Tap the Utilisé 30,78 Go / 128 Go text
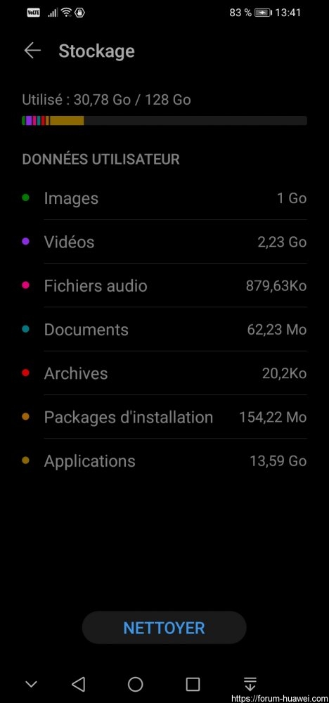 click(107, 100)
